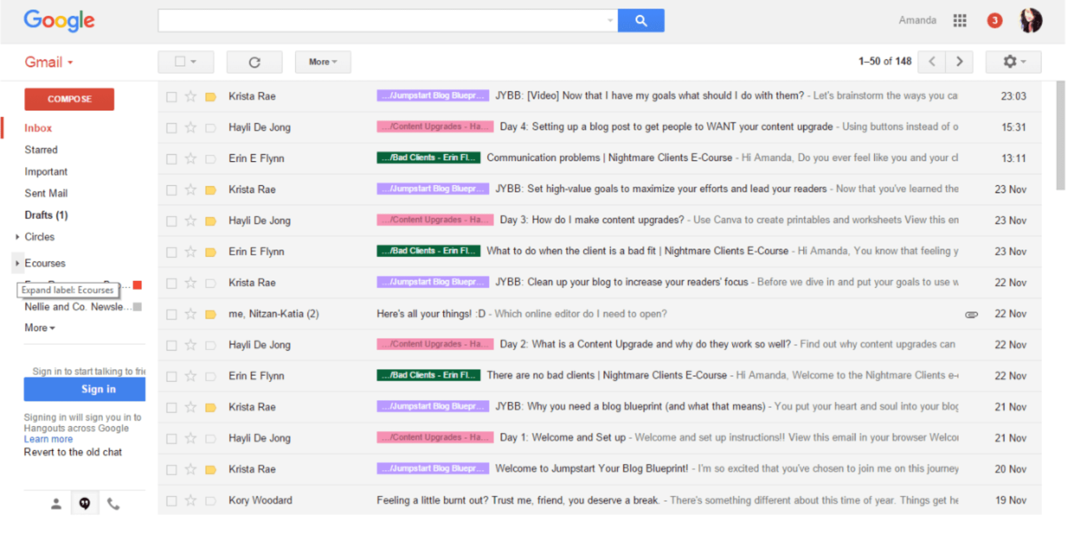
Task: Star the me, Nitzan-Katia email
Action: tap(191, 314)
